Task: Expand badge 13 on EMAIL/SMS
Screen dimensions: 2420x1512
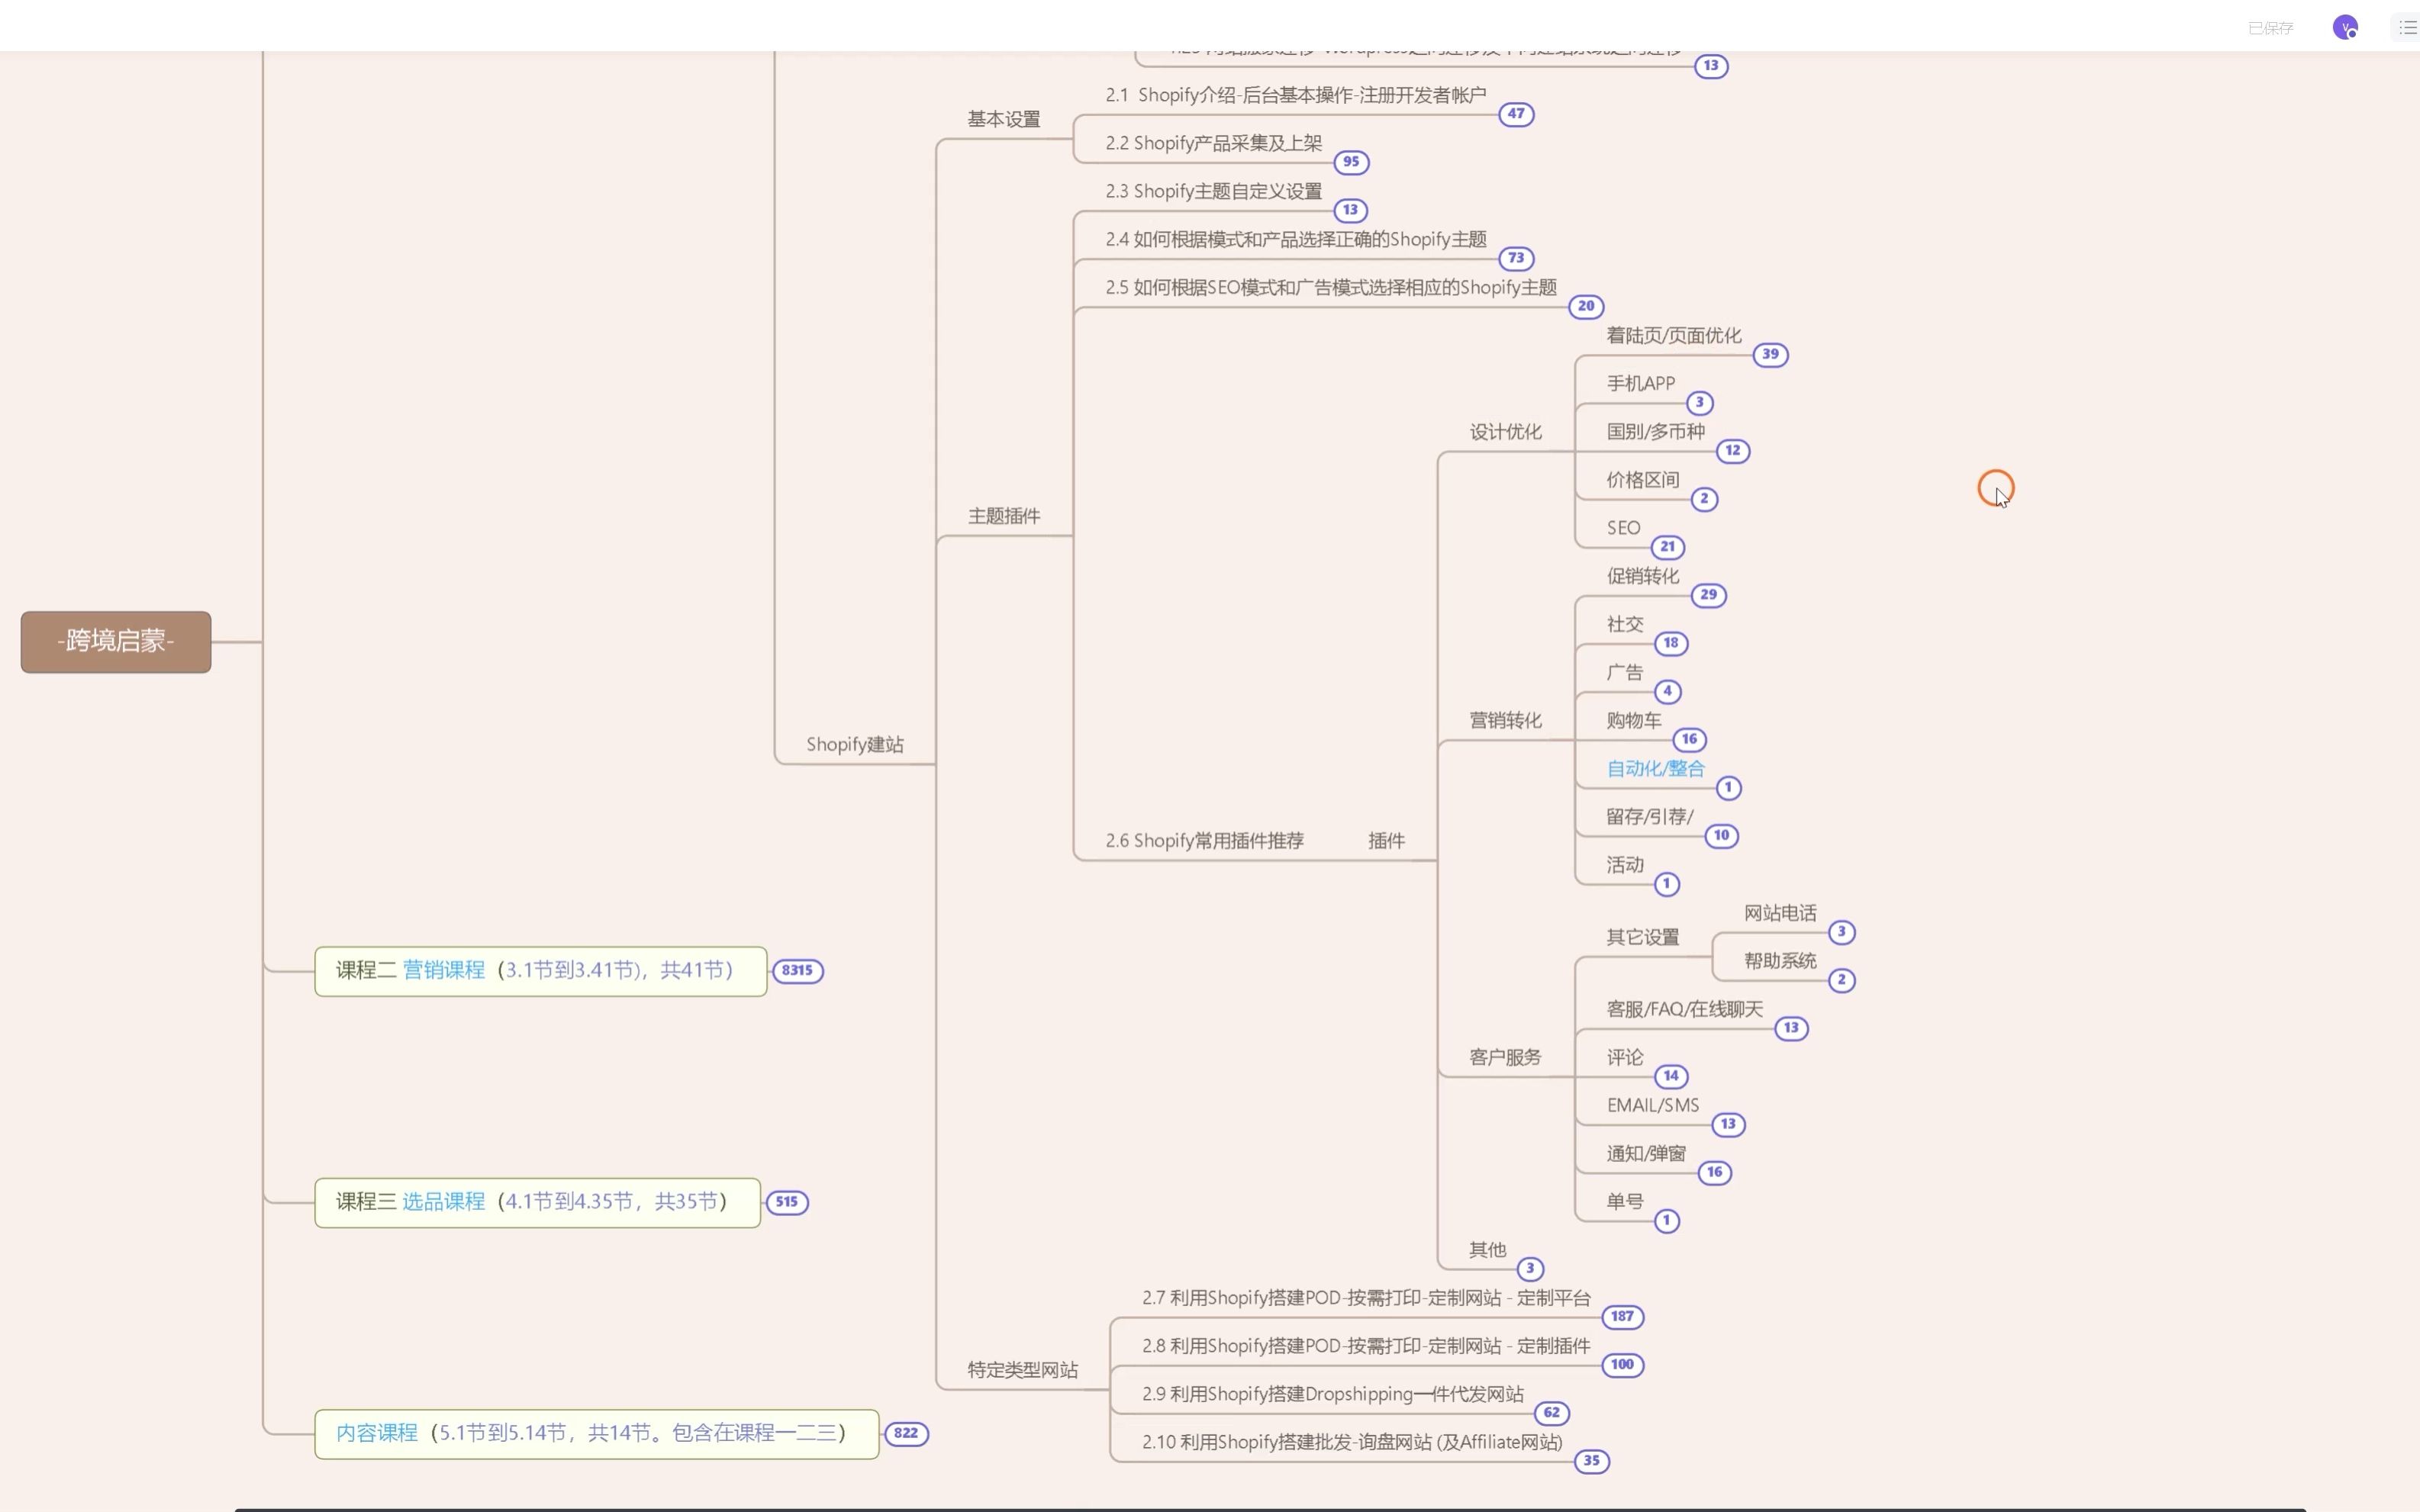Action: coord(1729,1124)
